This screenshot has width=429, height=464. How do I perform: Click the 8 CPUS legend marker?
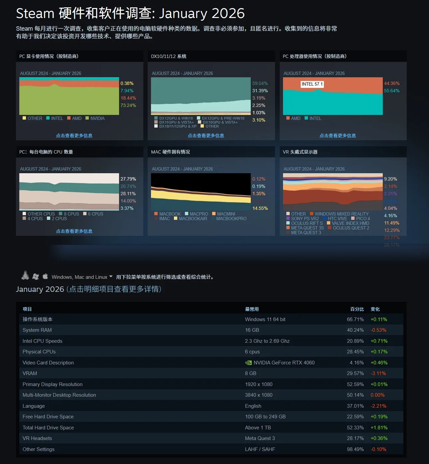point(60,214)
